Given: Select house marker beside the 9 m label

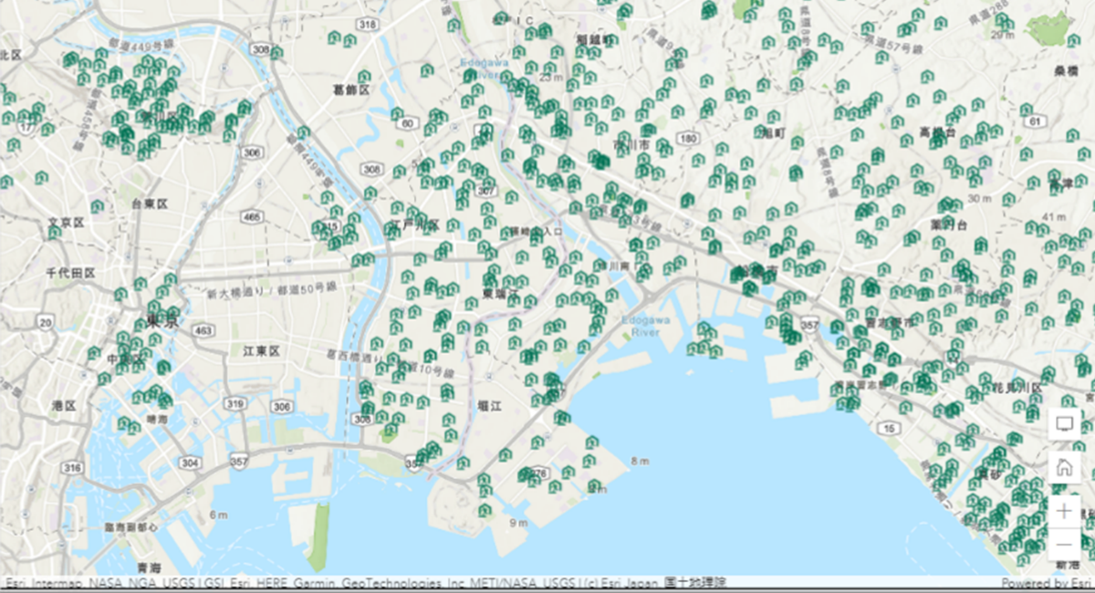Looking at the screenshot, I should (x=485, y=510).
